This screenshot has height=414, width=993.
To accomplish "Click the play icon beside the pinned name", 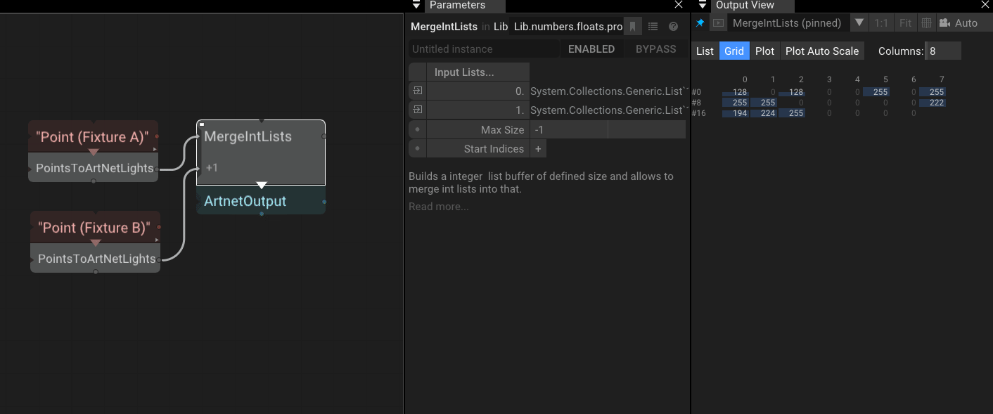I will click(718, 23).
